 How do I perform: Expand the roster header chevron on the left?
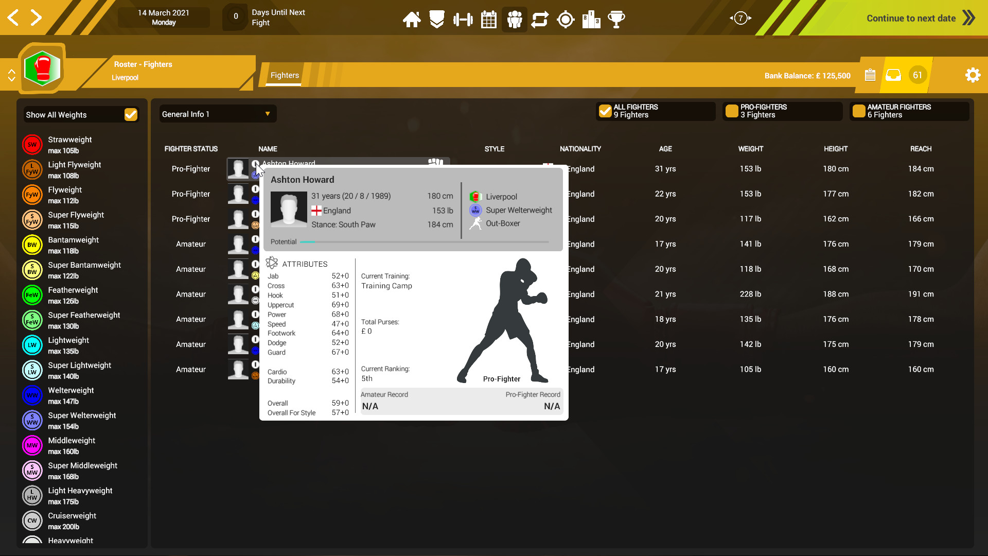11,75
